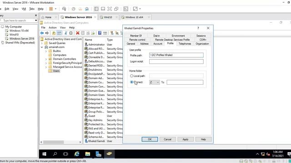Click the take snapshot clock icon
Image resolution: width=291 pixels, height=163 pixels.
click(x=74, y=9)
